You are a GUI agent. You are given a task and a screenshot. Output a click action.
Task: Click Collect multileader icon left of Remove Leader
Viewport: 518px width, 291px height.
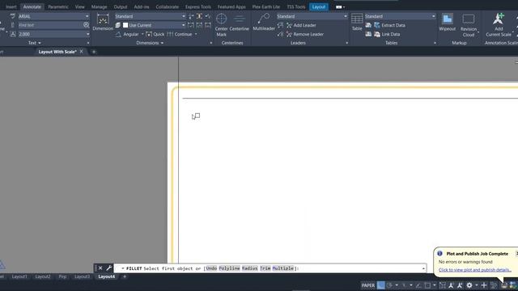coord(281,34)
